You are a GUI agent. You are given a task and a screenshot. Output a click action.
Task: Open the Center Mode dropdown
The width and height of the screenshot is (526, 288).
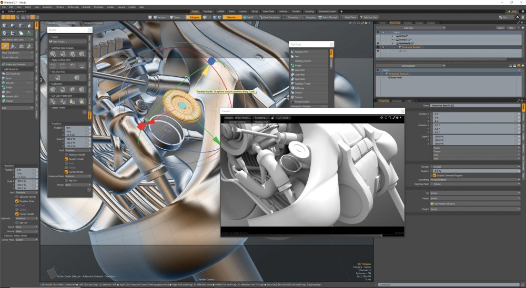click(26, 240)
